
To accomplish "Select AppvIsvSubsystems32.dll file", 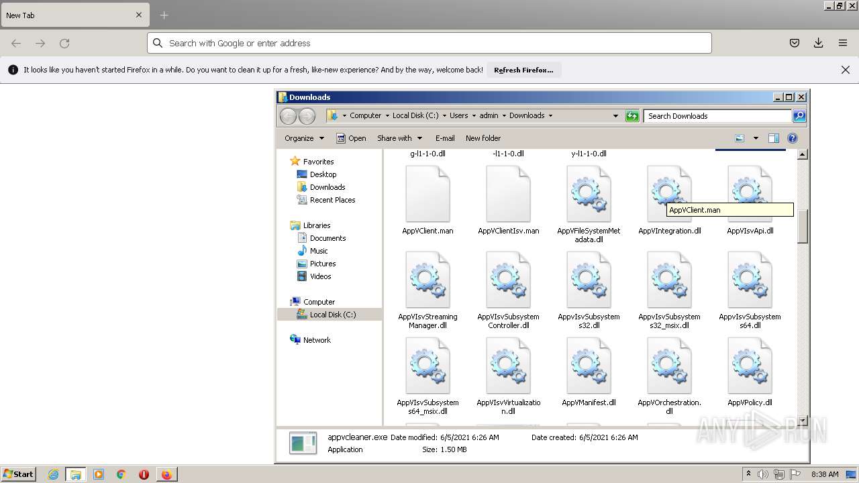I will click(x=589, y=290).
